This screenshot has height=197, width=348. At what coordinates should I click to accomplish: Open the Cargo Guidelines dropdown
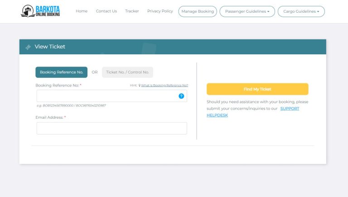coord(301,11)
